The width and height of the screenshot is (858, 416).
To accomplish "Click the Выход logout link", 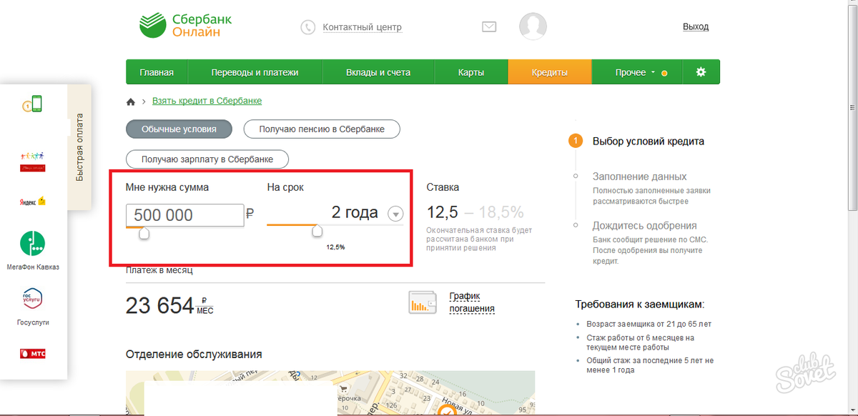I will click(x=696, y=26).
